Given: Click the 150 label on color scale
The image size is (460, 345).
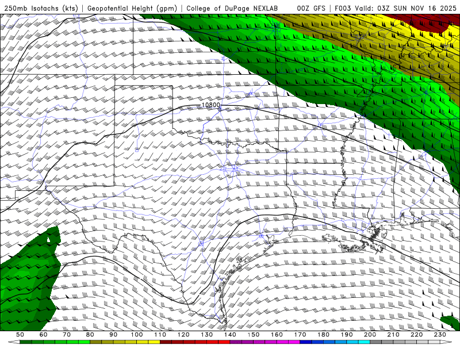Looking at the screenshot, I should pyautogui.click(x=254, y=335).
